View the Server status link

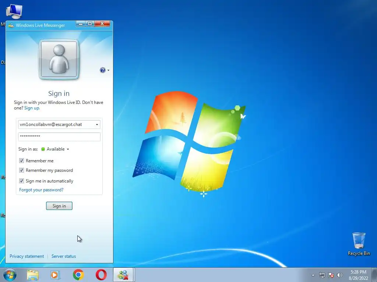click(x=64, y=256)
